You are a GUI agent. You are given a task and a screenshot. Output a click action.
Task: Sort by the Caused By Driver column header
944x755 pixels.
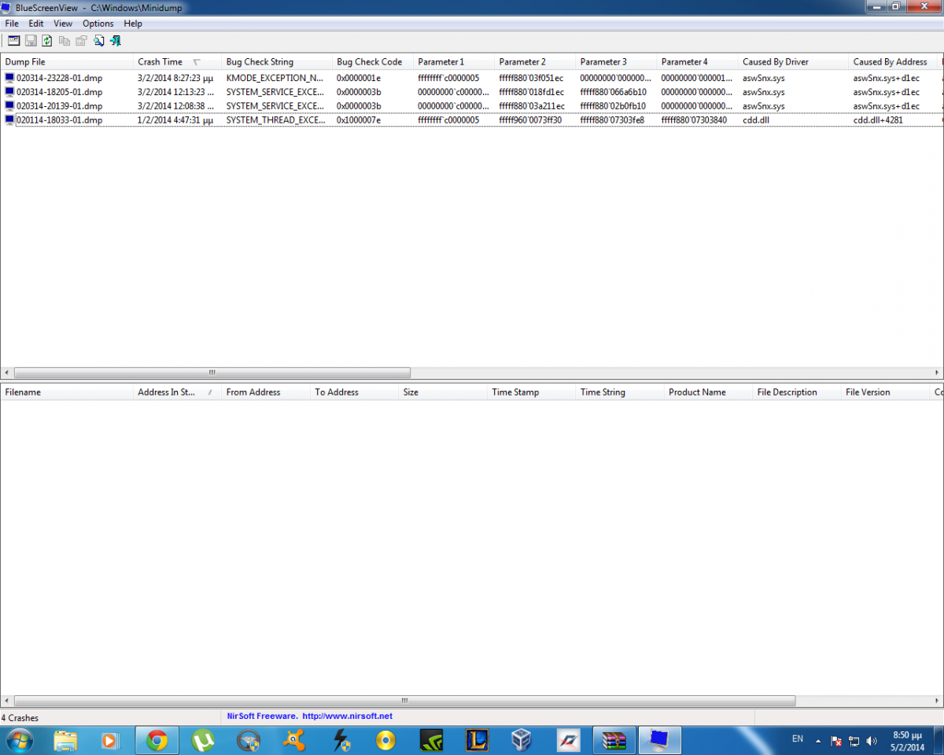794,61
